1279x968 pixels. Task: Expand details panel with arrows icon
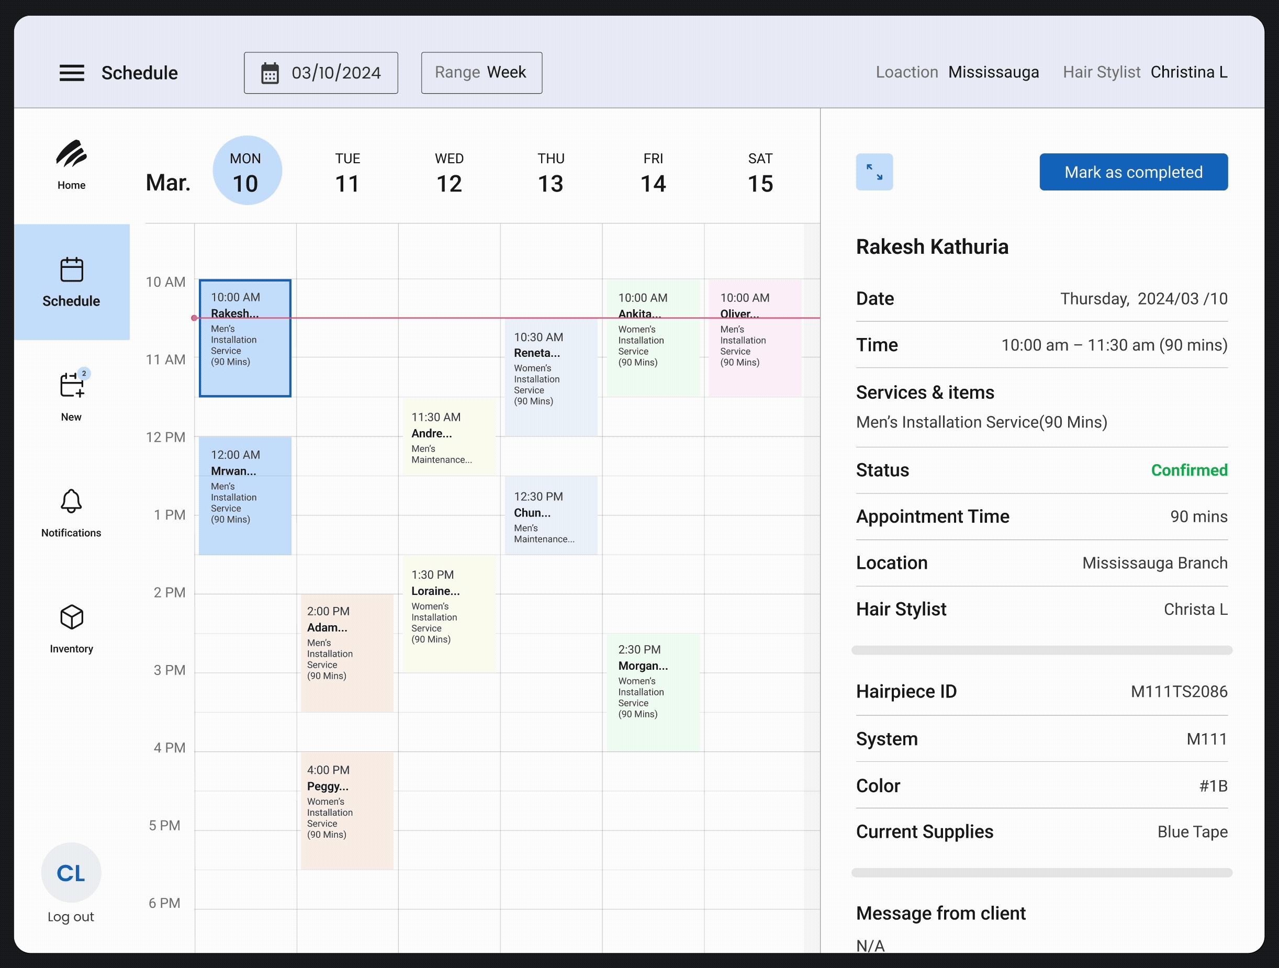point(873,172)
